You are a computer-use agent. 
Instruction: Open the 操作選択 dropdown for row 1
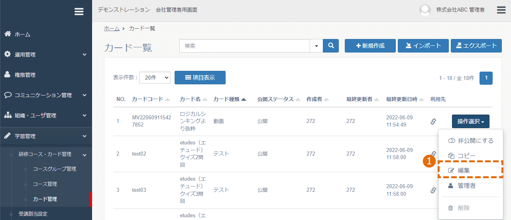471,121
